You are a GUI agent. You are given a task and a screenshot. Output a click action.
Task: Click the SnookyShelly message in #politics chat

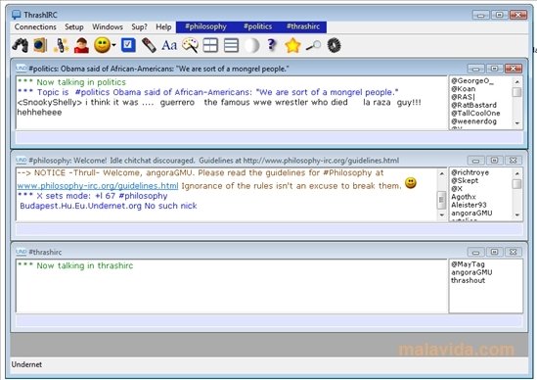pyautogui.click(x=219, y=108)
